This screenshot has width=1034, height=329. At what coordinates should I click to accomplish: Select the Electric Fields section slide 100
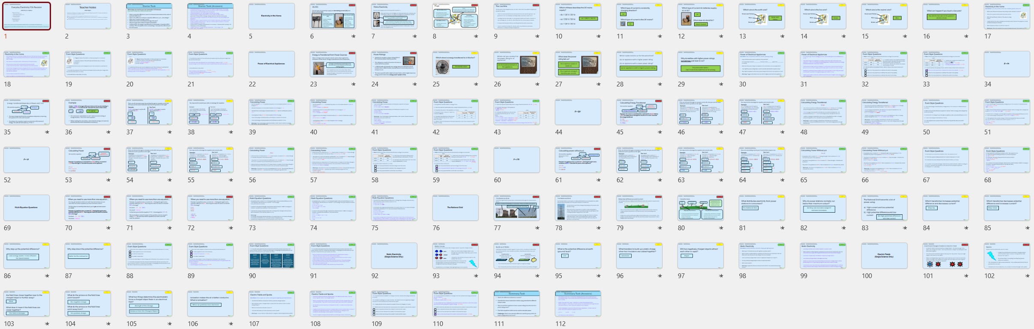[x=884, y=256]
